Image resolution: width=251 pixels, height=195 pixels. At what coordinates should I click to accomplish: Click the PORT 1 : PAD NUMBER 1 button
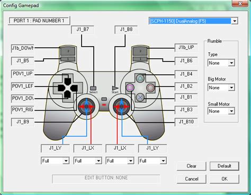[39, 21]
